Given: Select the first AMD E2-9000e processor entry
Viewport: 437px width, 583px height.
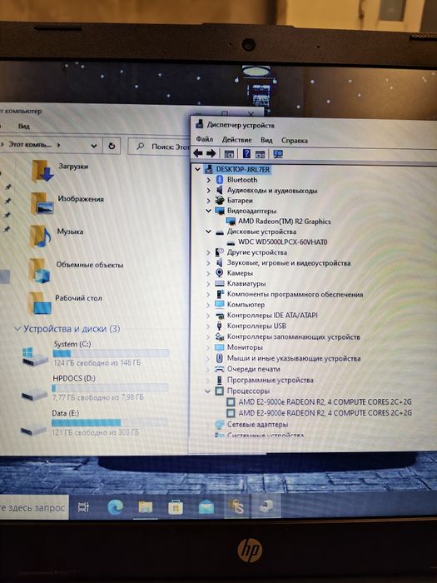Looking at the screenshot, I should [325, 402].
